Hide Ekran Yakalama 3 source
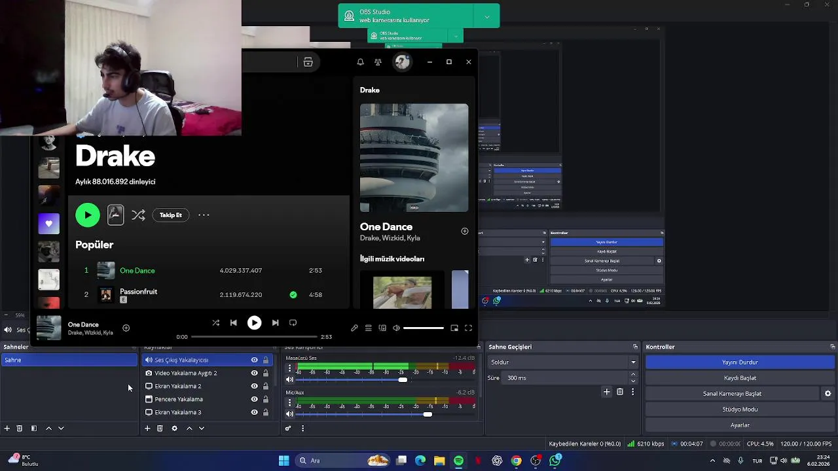 [x=254, y=412]
